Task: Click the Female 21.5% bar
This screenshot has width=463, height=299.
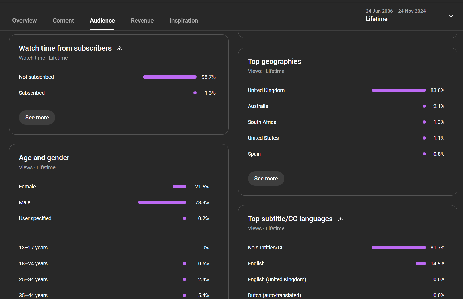Action: [179, 187]
